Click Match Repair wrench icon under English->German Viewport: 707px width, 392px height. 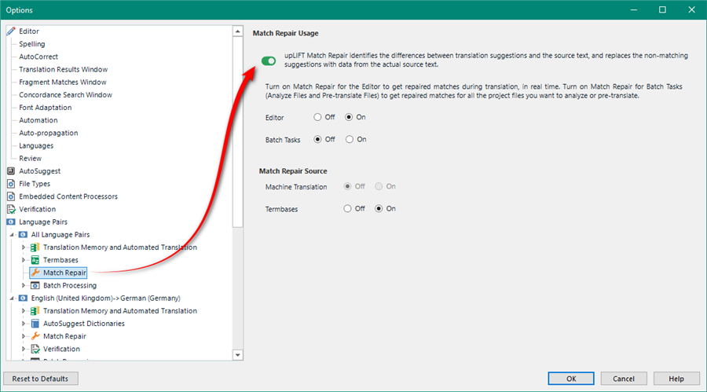(x=35, y=336)
